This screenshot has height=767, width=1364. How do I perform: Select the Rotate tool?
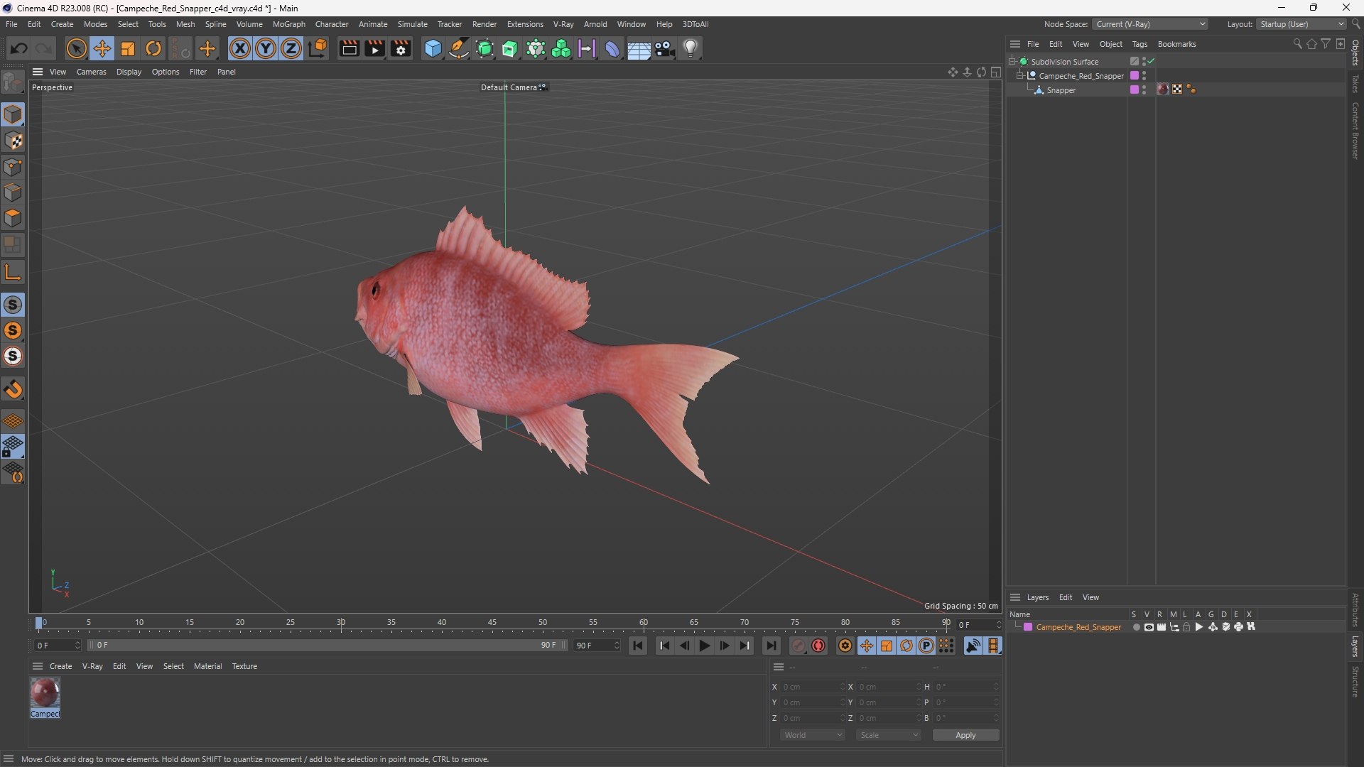pyautogui.click(x=153, y=48)
